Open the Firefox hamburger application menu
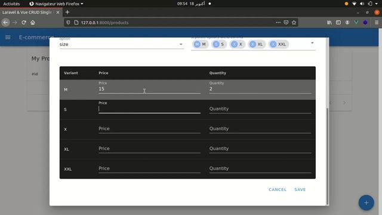The height and width of the screenshot is (215, 382). click(377, 23)
